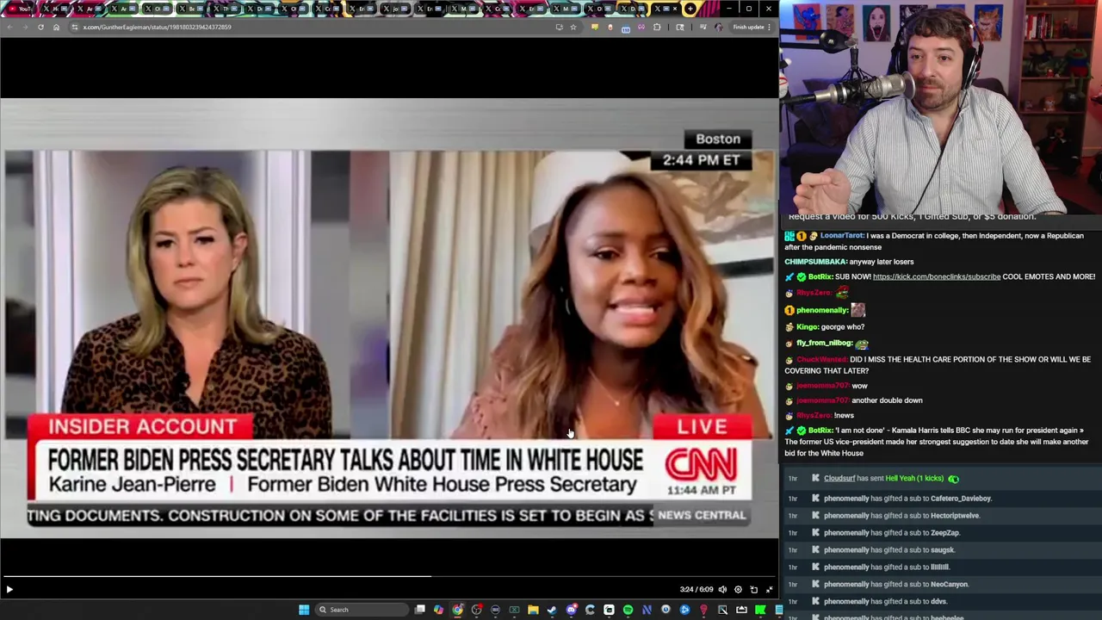
Task: Click the Finish update button
Action: point(749,27)
